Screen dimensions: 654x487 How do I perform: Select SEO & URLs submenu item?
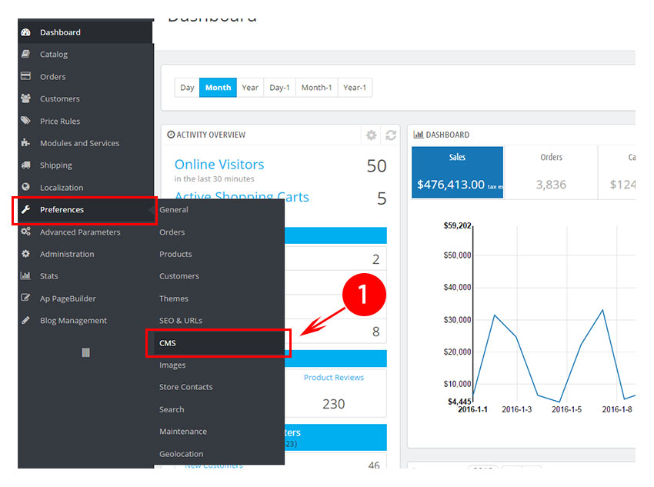click(181, 321)
